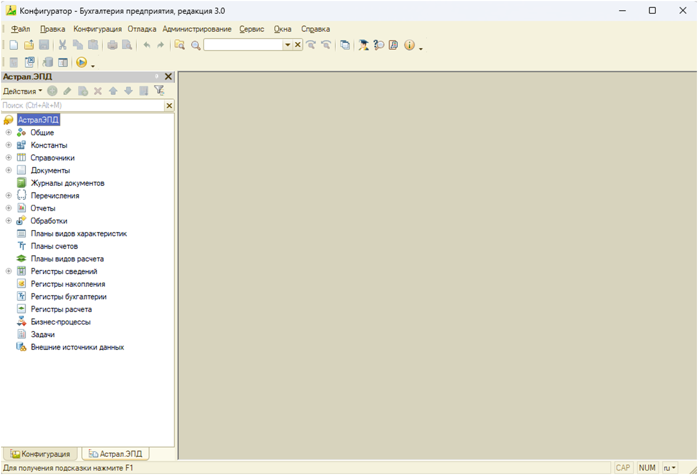Clear the toolbar search field with X
698x475 pixels.
(298, 46)
